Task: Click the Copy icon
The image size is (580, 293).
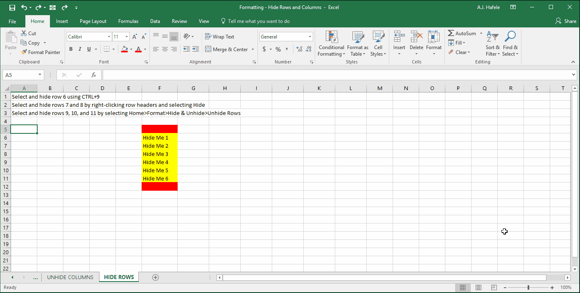Action: [x=24, y=43]
